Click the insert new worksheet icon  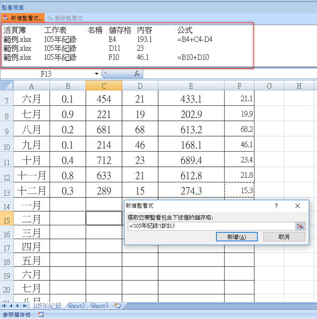[x=117, y=306]
